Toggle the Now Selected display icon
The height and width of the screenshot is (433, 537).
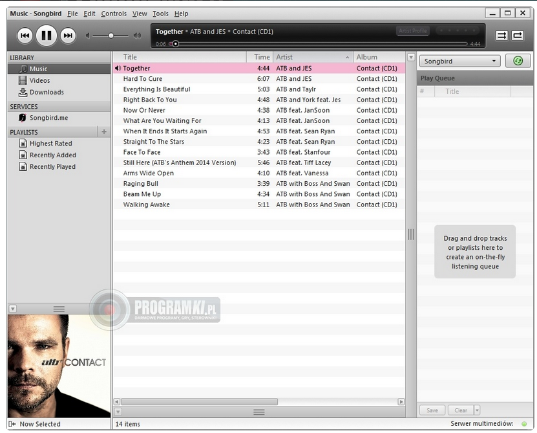click(12, 424)
